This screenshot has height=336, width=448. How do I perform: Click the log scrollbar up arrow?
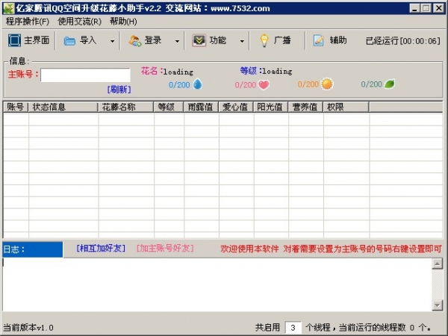(437, 264)
